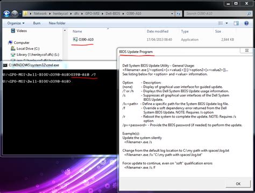Select Dell-BIOS segment in address bar
This screenshot has width=255, height=193.
pyautogui.click(x=112, y=13)
